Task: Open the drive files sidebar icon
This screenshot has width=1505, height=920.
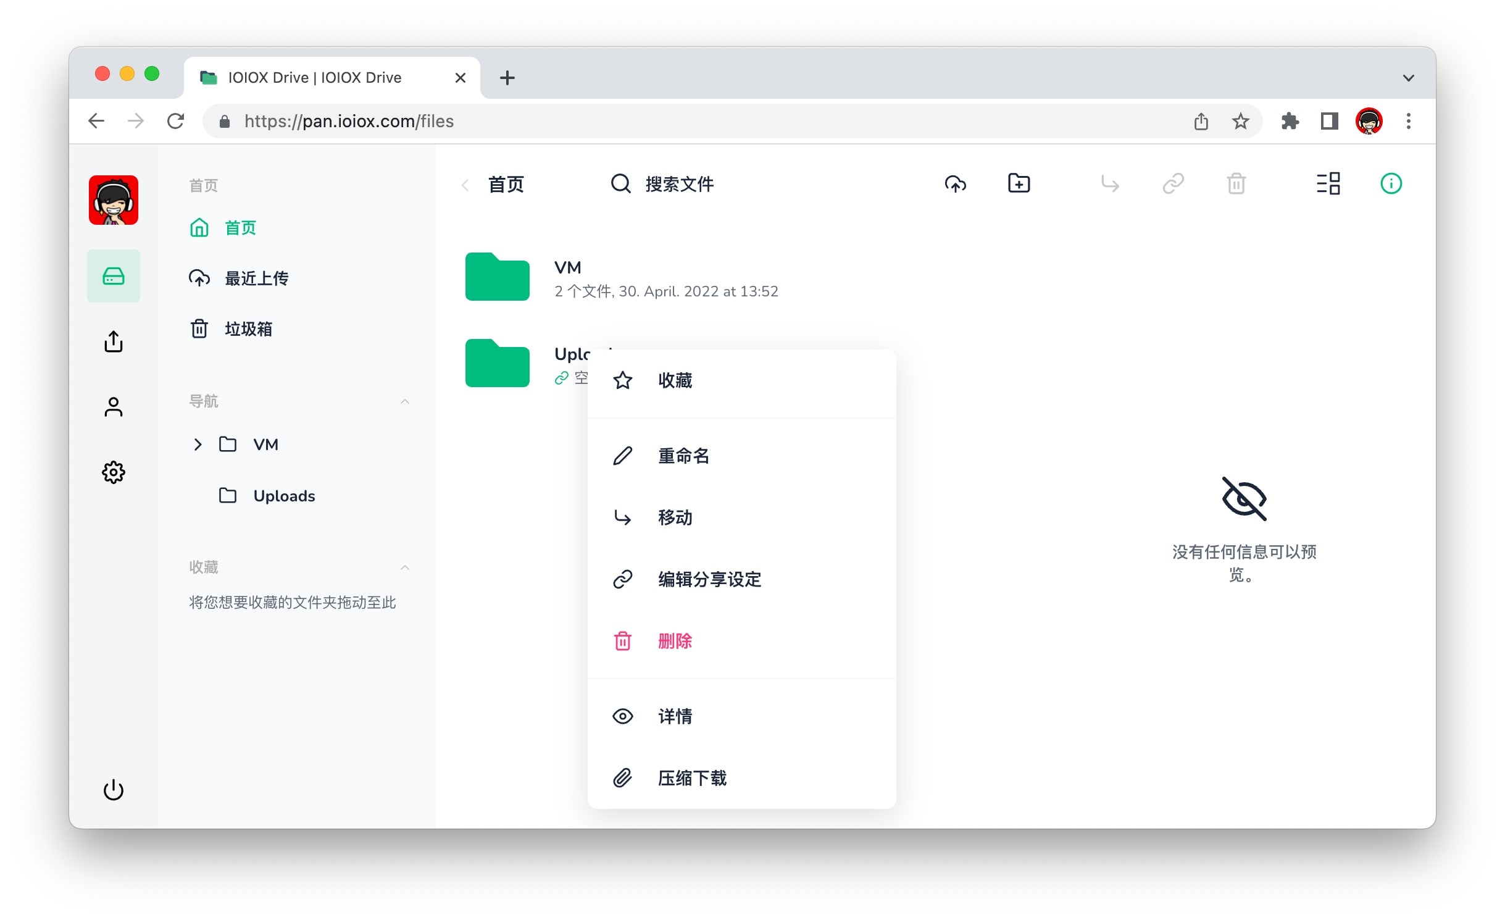Action: coord(114,276)
